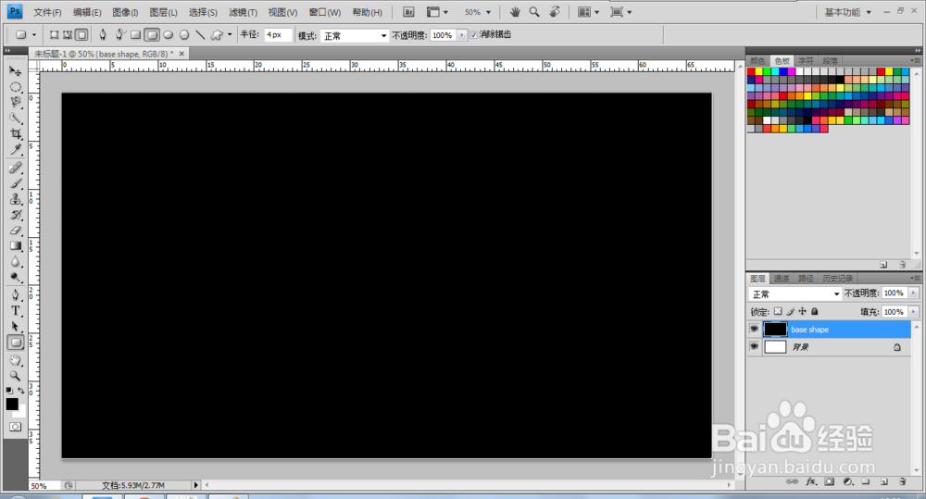Open the 模式 blend mode dropdown
Screen dimensions: 926x499
355,35
